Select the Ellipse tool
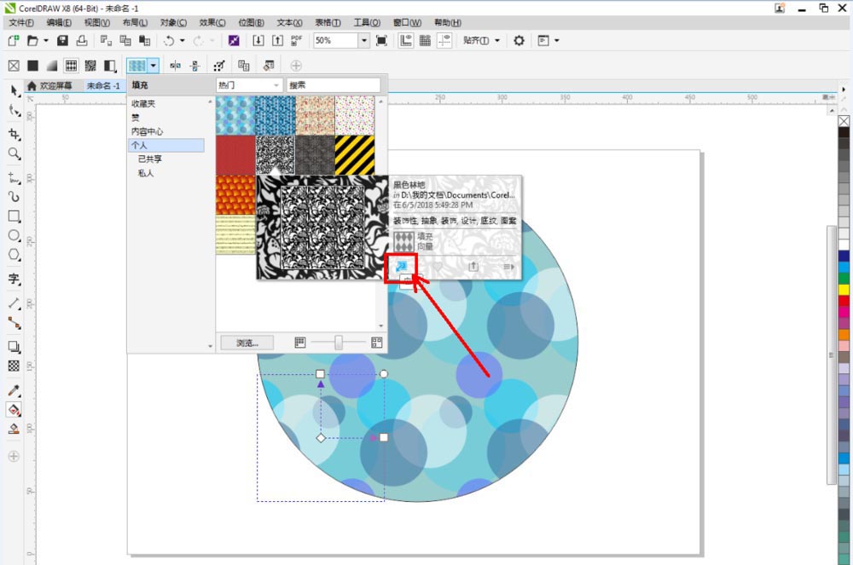The height and width of the screenshot is (565, 853). coord(15,235)
